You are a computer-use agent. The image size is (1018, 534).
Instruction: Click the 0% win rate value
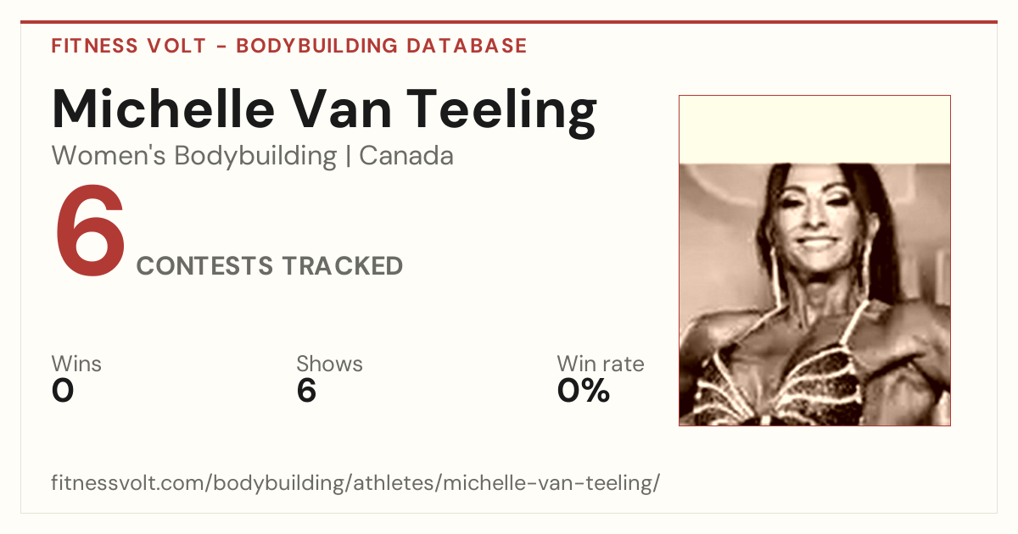pos(584,391)
